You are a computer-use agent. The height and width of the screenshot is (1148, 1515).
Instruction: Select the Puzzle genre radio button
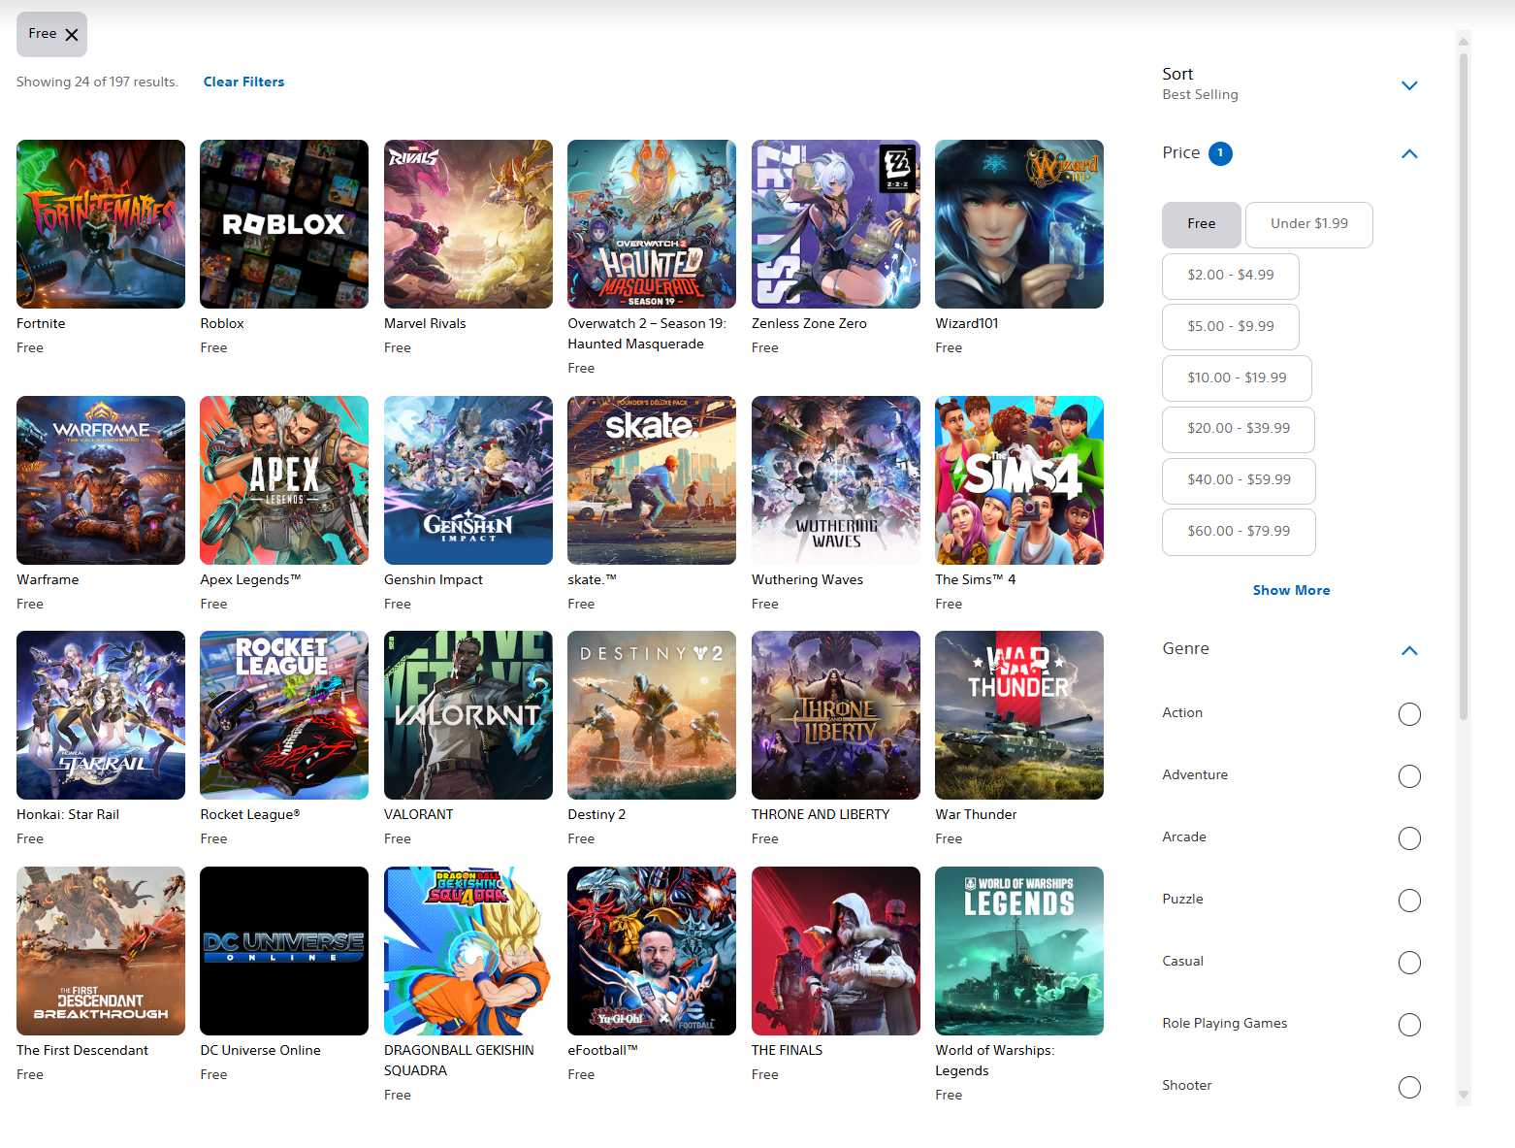[1409, 901]
